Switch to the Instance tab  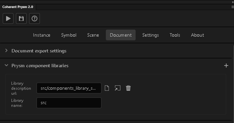click(x=42, y=35)
